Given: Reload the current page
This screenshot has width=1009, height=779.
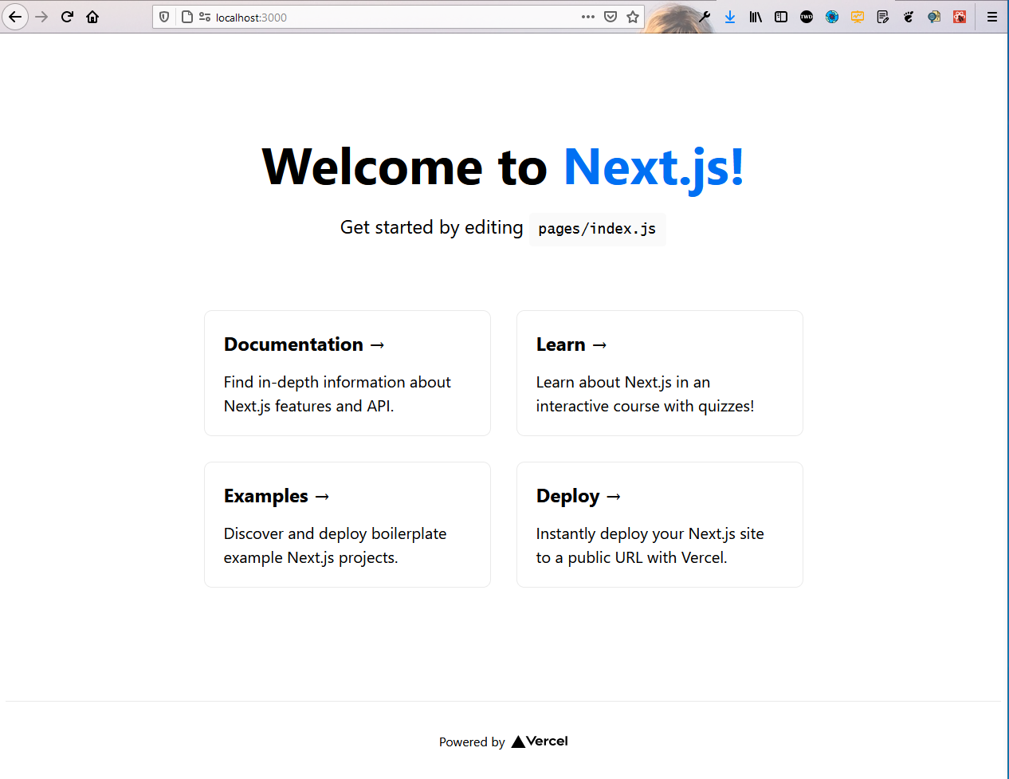Looking at the screenshot, I should tap(68, 17).
